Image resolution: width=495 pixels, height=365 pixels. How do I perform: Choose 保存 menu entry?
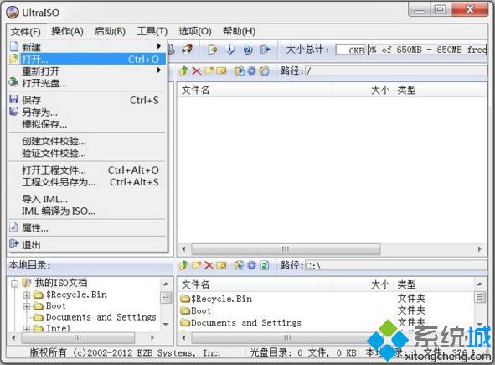pos(87,100)
